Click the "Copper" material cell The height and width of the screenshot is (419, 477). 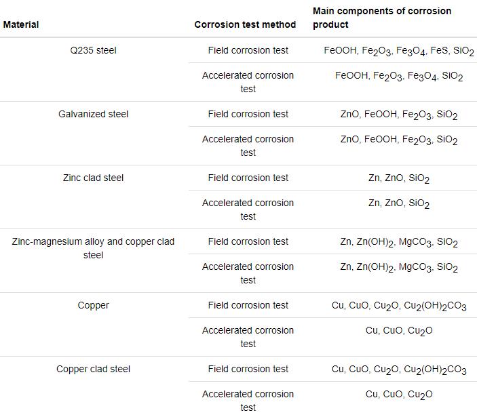coord(93,305)
